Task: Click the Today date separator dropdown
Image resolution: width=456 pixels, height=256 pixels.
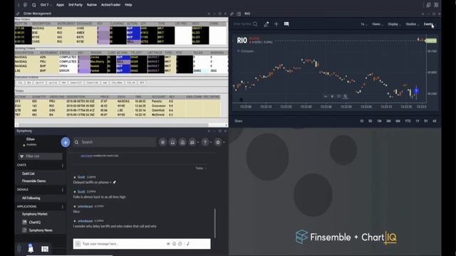Action: coord(201,169)
